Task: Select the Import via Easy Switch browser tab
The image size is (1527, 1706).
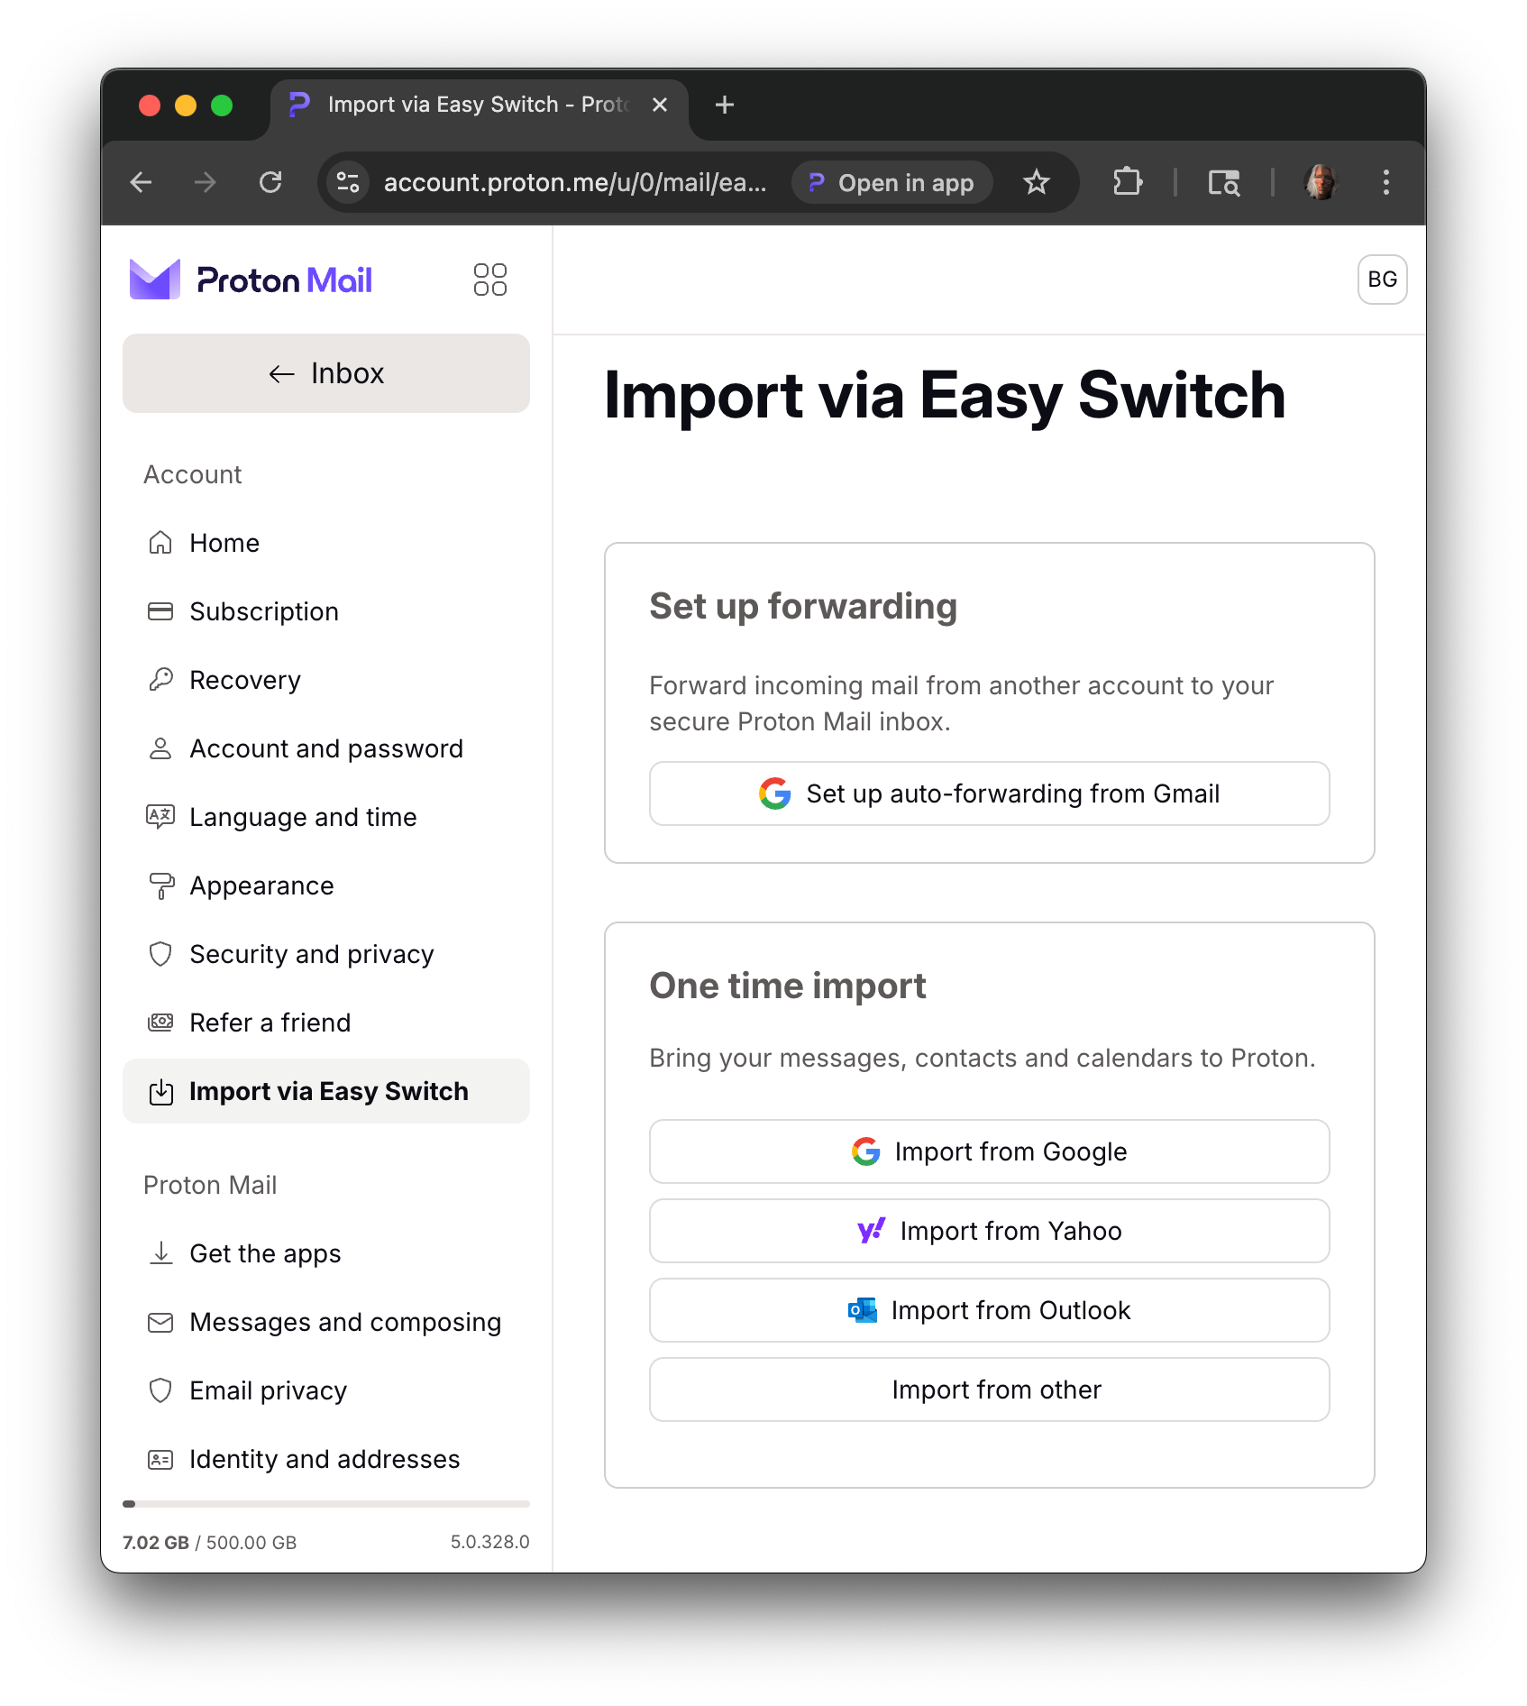Action: pyautogui.click(x=480, y=108)
